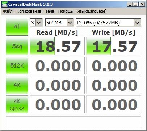This screenshot has width=147, height=131.
Task: Expand the 500MB test size dropdown
Action: tap(70, 22)
